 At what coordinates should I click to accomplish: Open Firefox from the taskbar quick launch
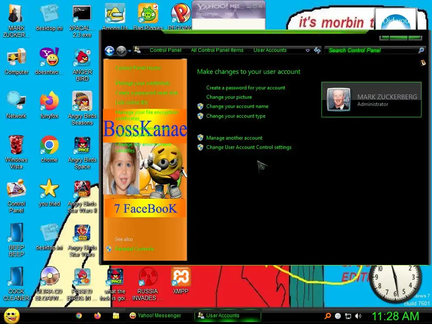pyautogui.click(x=97, y=316)
